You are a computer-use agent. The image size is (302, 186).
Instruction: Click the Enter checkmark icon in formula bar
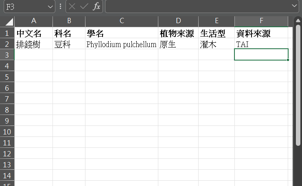coord(84,6)
